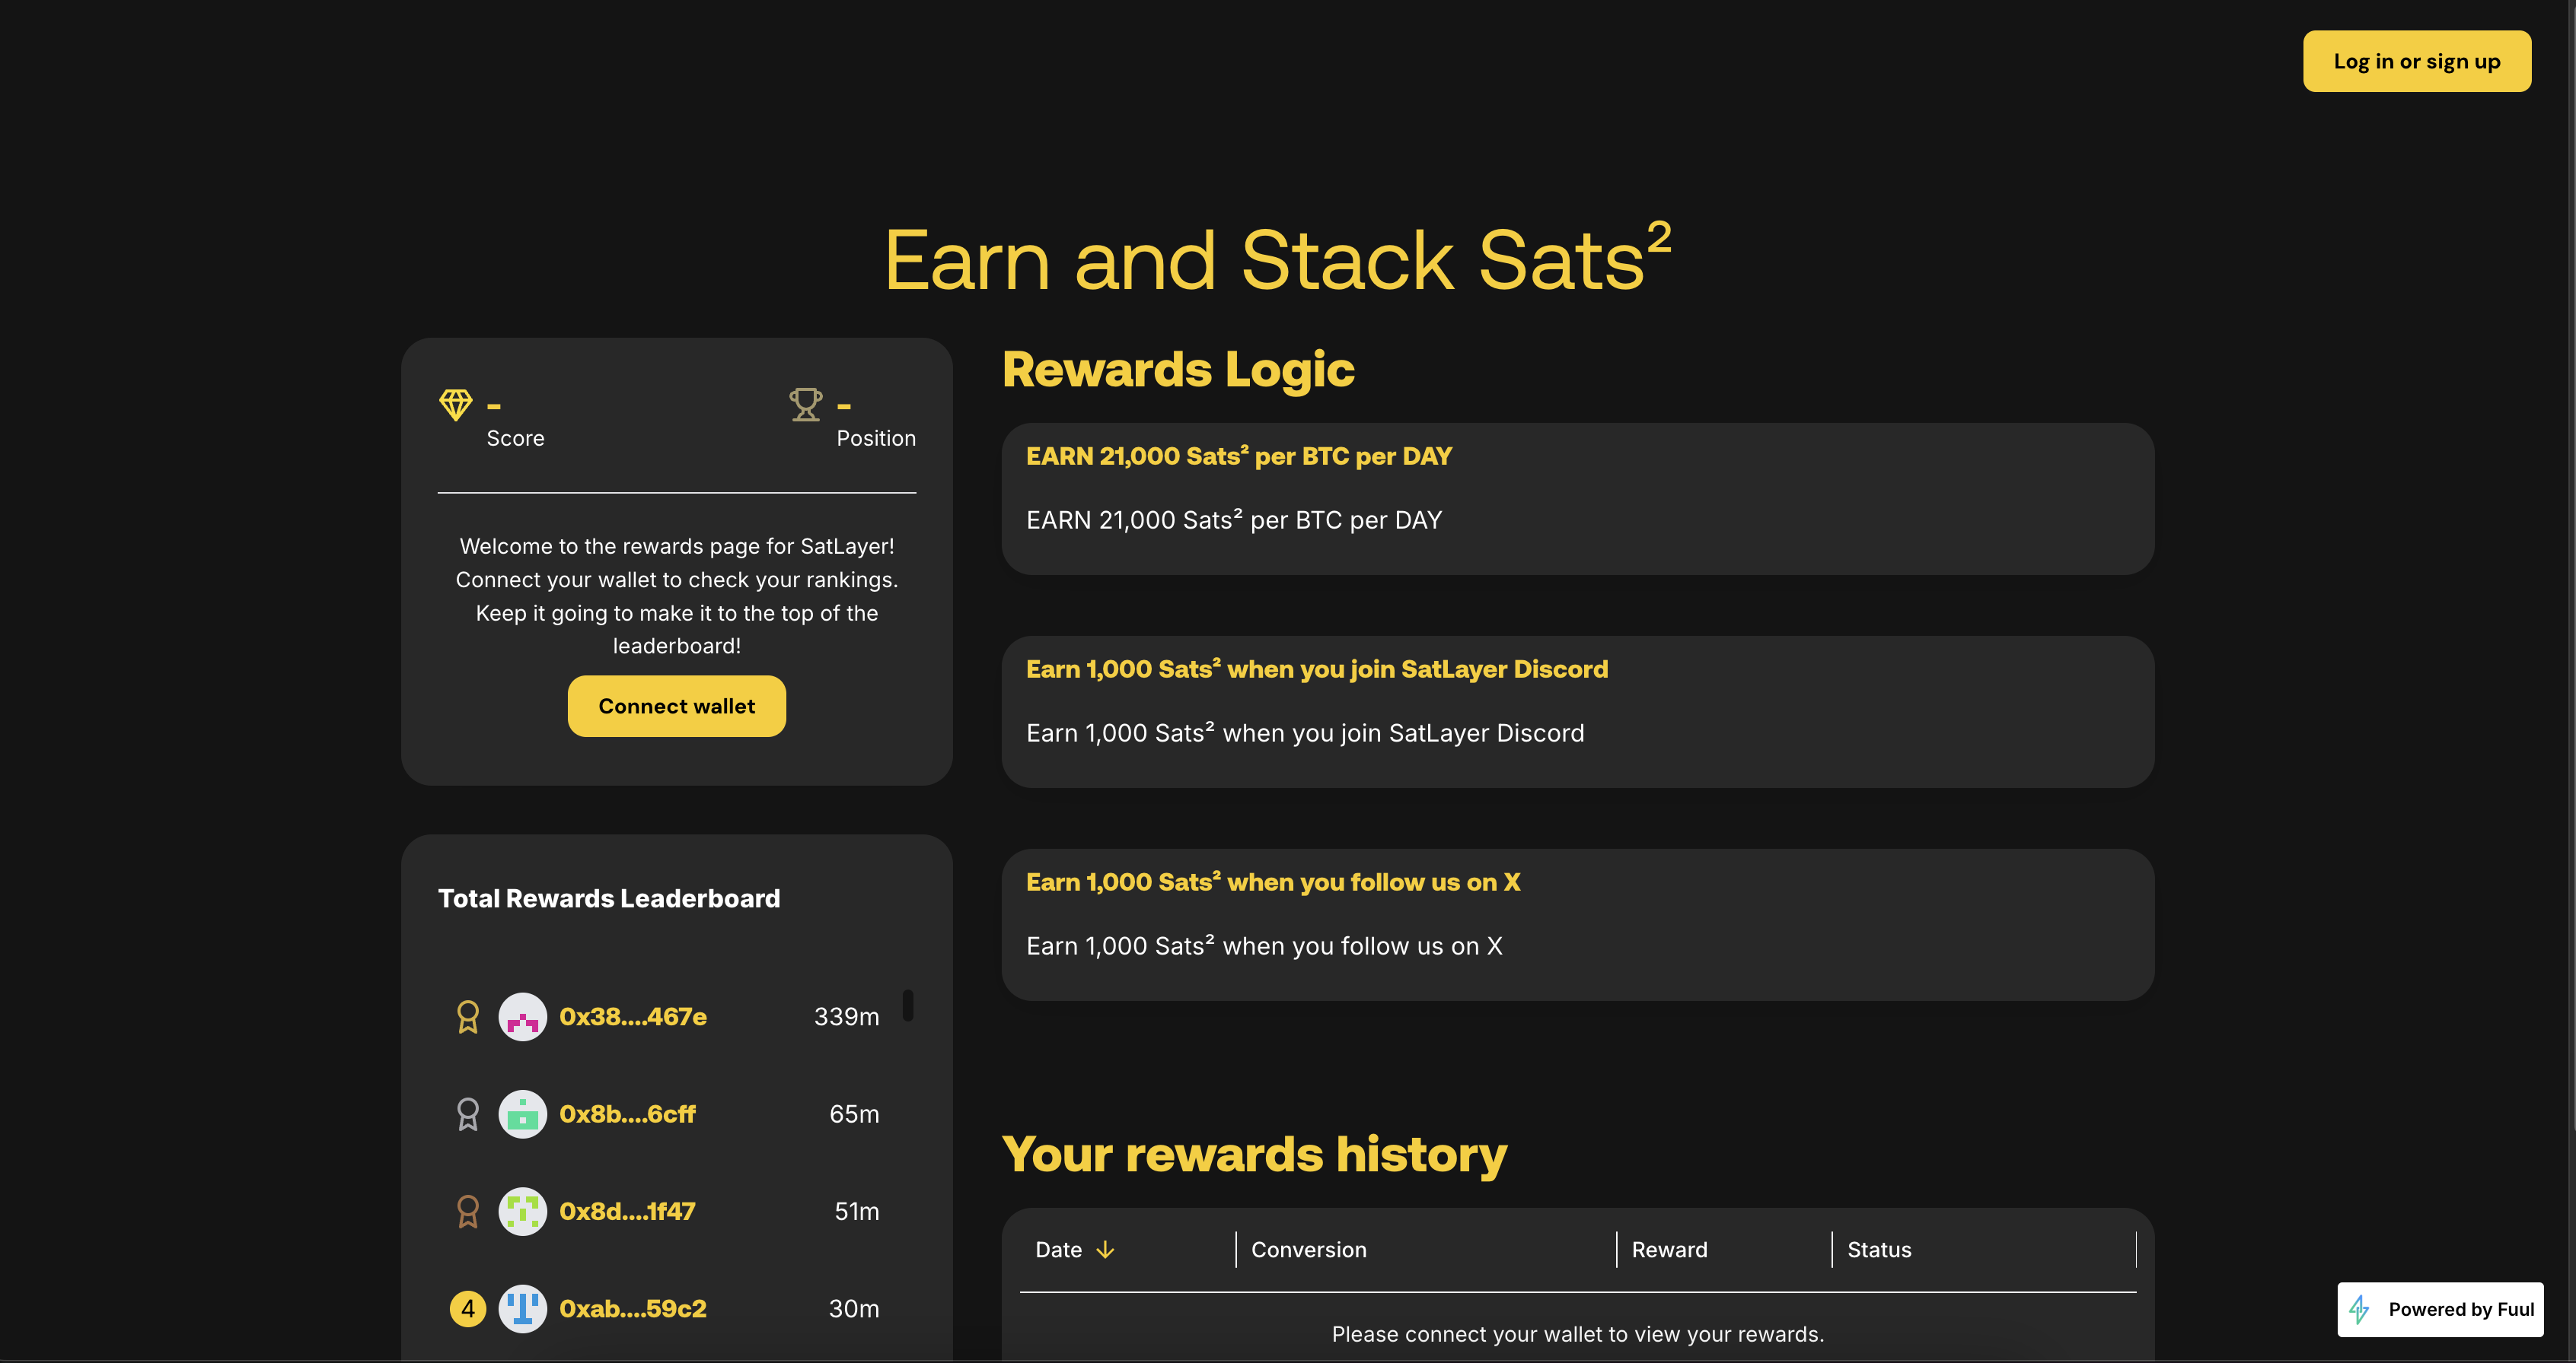Click the leaderboard scrollbar thumb
This screenshot has width=2576, height=1363.
tap(908, 1004)
